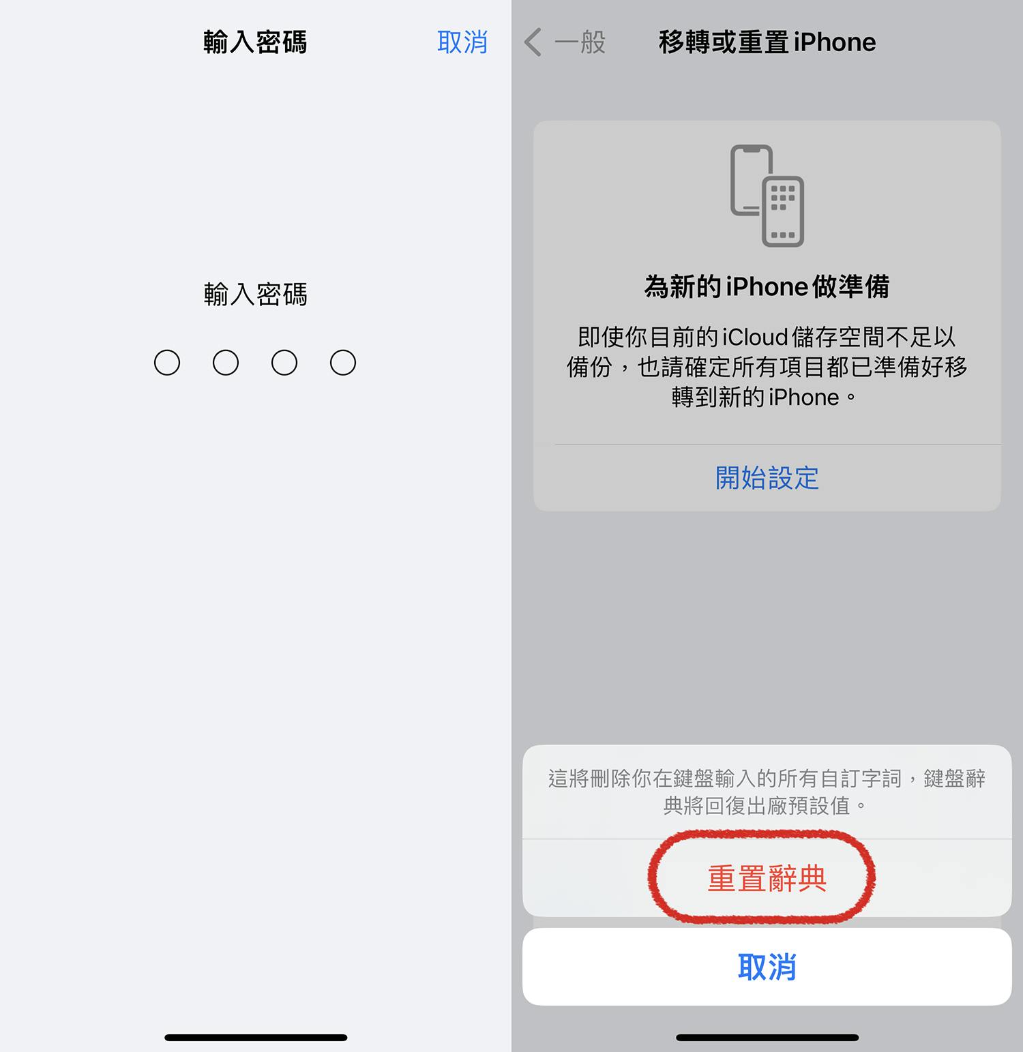Tap the back chevron icon
This screenshot has height=1052, width=1023.
(x=533, y=42)
